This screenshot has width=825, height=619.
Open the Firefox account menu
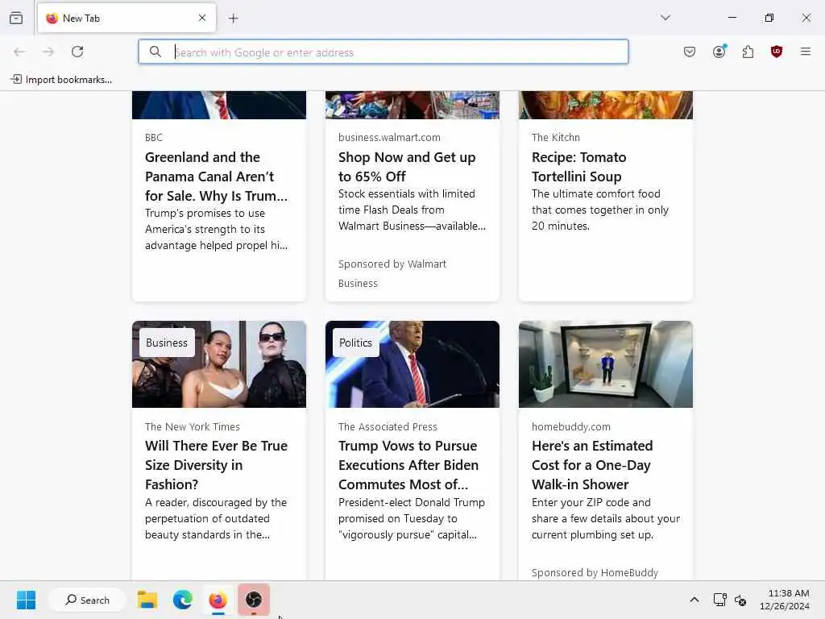coord(719,51)
